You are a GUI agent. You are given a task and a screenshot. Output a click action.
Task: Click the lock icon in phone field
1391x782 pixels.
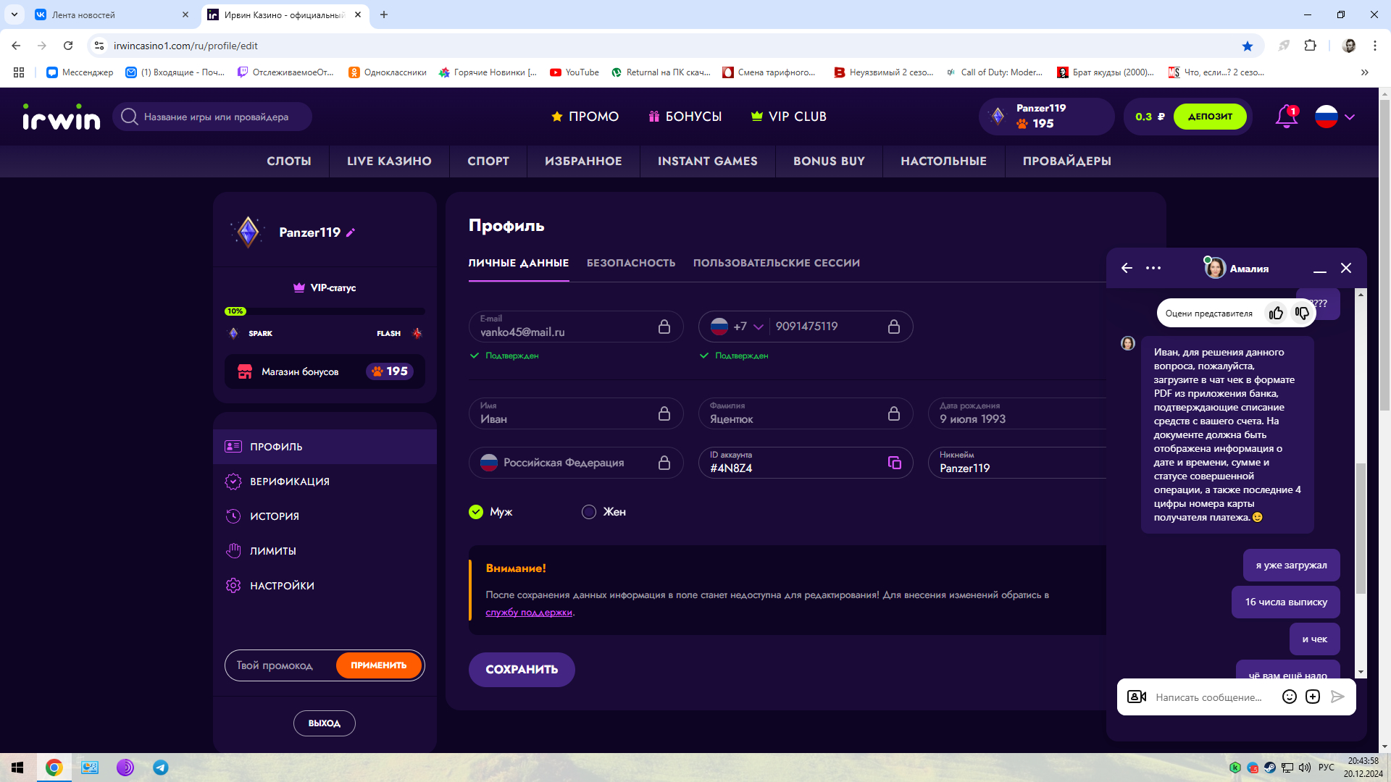pos(894,327)
